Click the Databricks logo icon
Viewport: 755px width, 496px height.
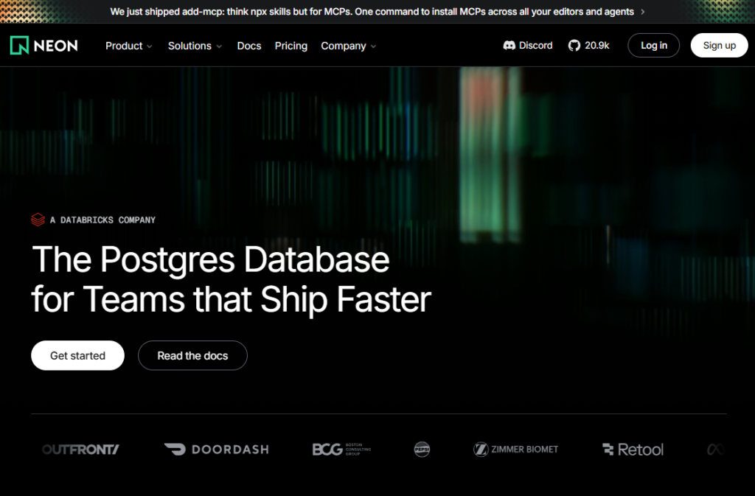click(38, 220)
